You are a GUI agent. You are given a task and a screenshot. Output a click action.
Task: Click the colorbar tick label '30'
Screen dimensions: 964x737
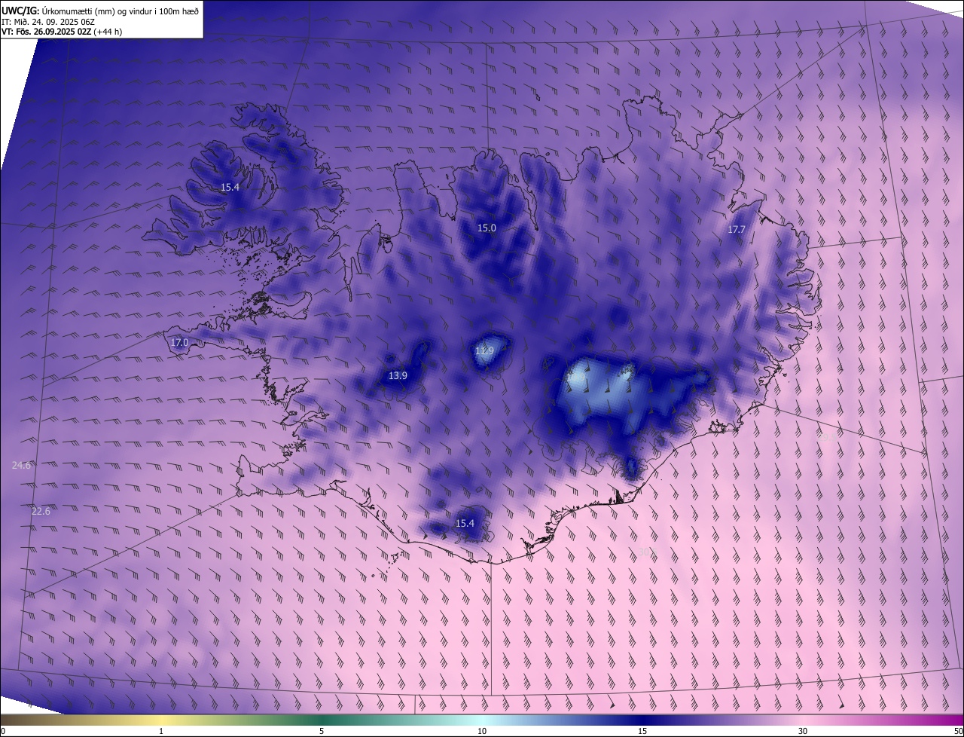coord(803,732)
